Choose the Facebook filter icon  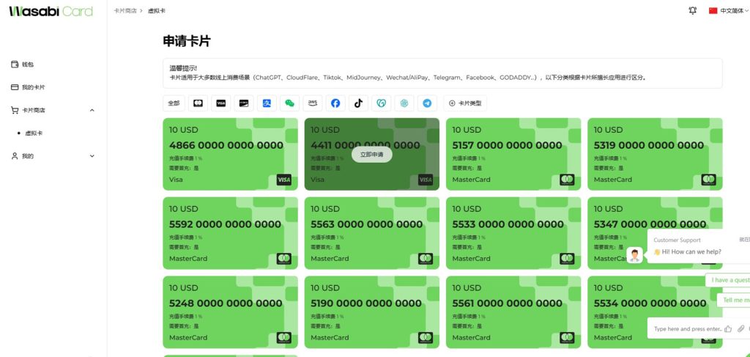point(335,103)
